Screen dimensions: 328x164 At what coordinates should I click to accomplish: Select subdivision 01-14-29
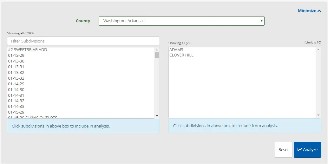(81, 84)
